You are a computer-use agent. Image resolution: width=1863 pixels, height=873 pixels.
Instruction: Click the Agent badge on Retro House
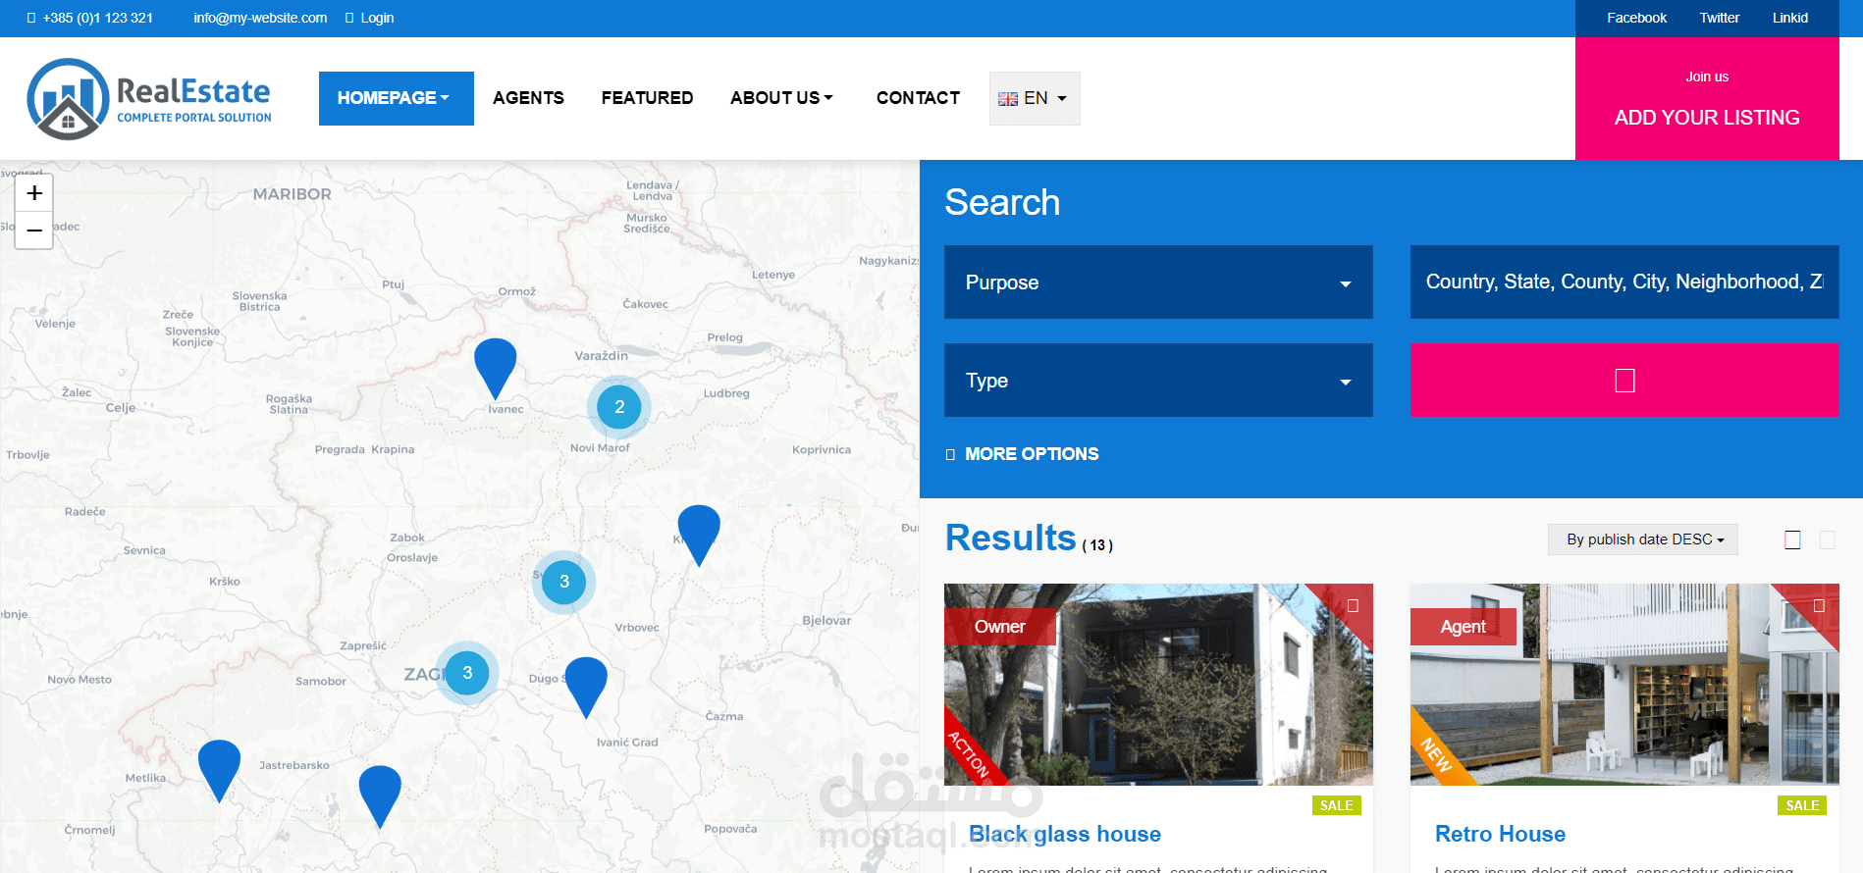click(x=1463, y=627)
